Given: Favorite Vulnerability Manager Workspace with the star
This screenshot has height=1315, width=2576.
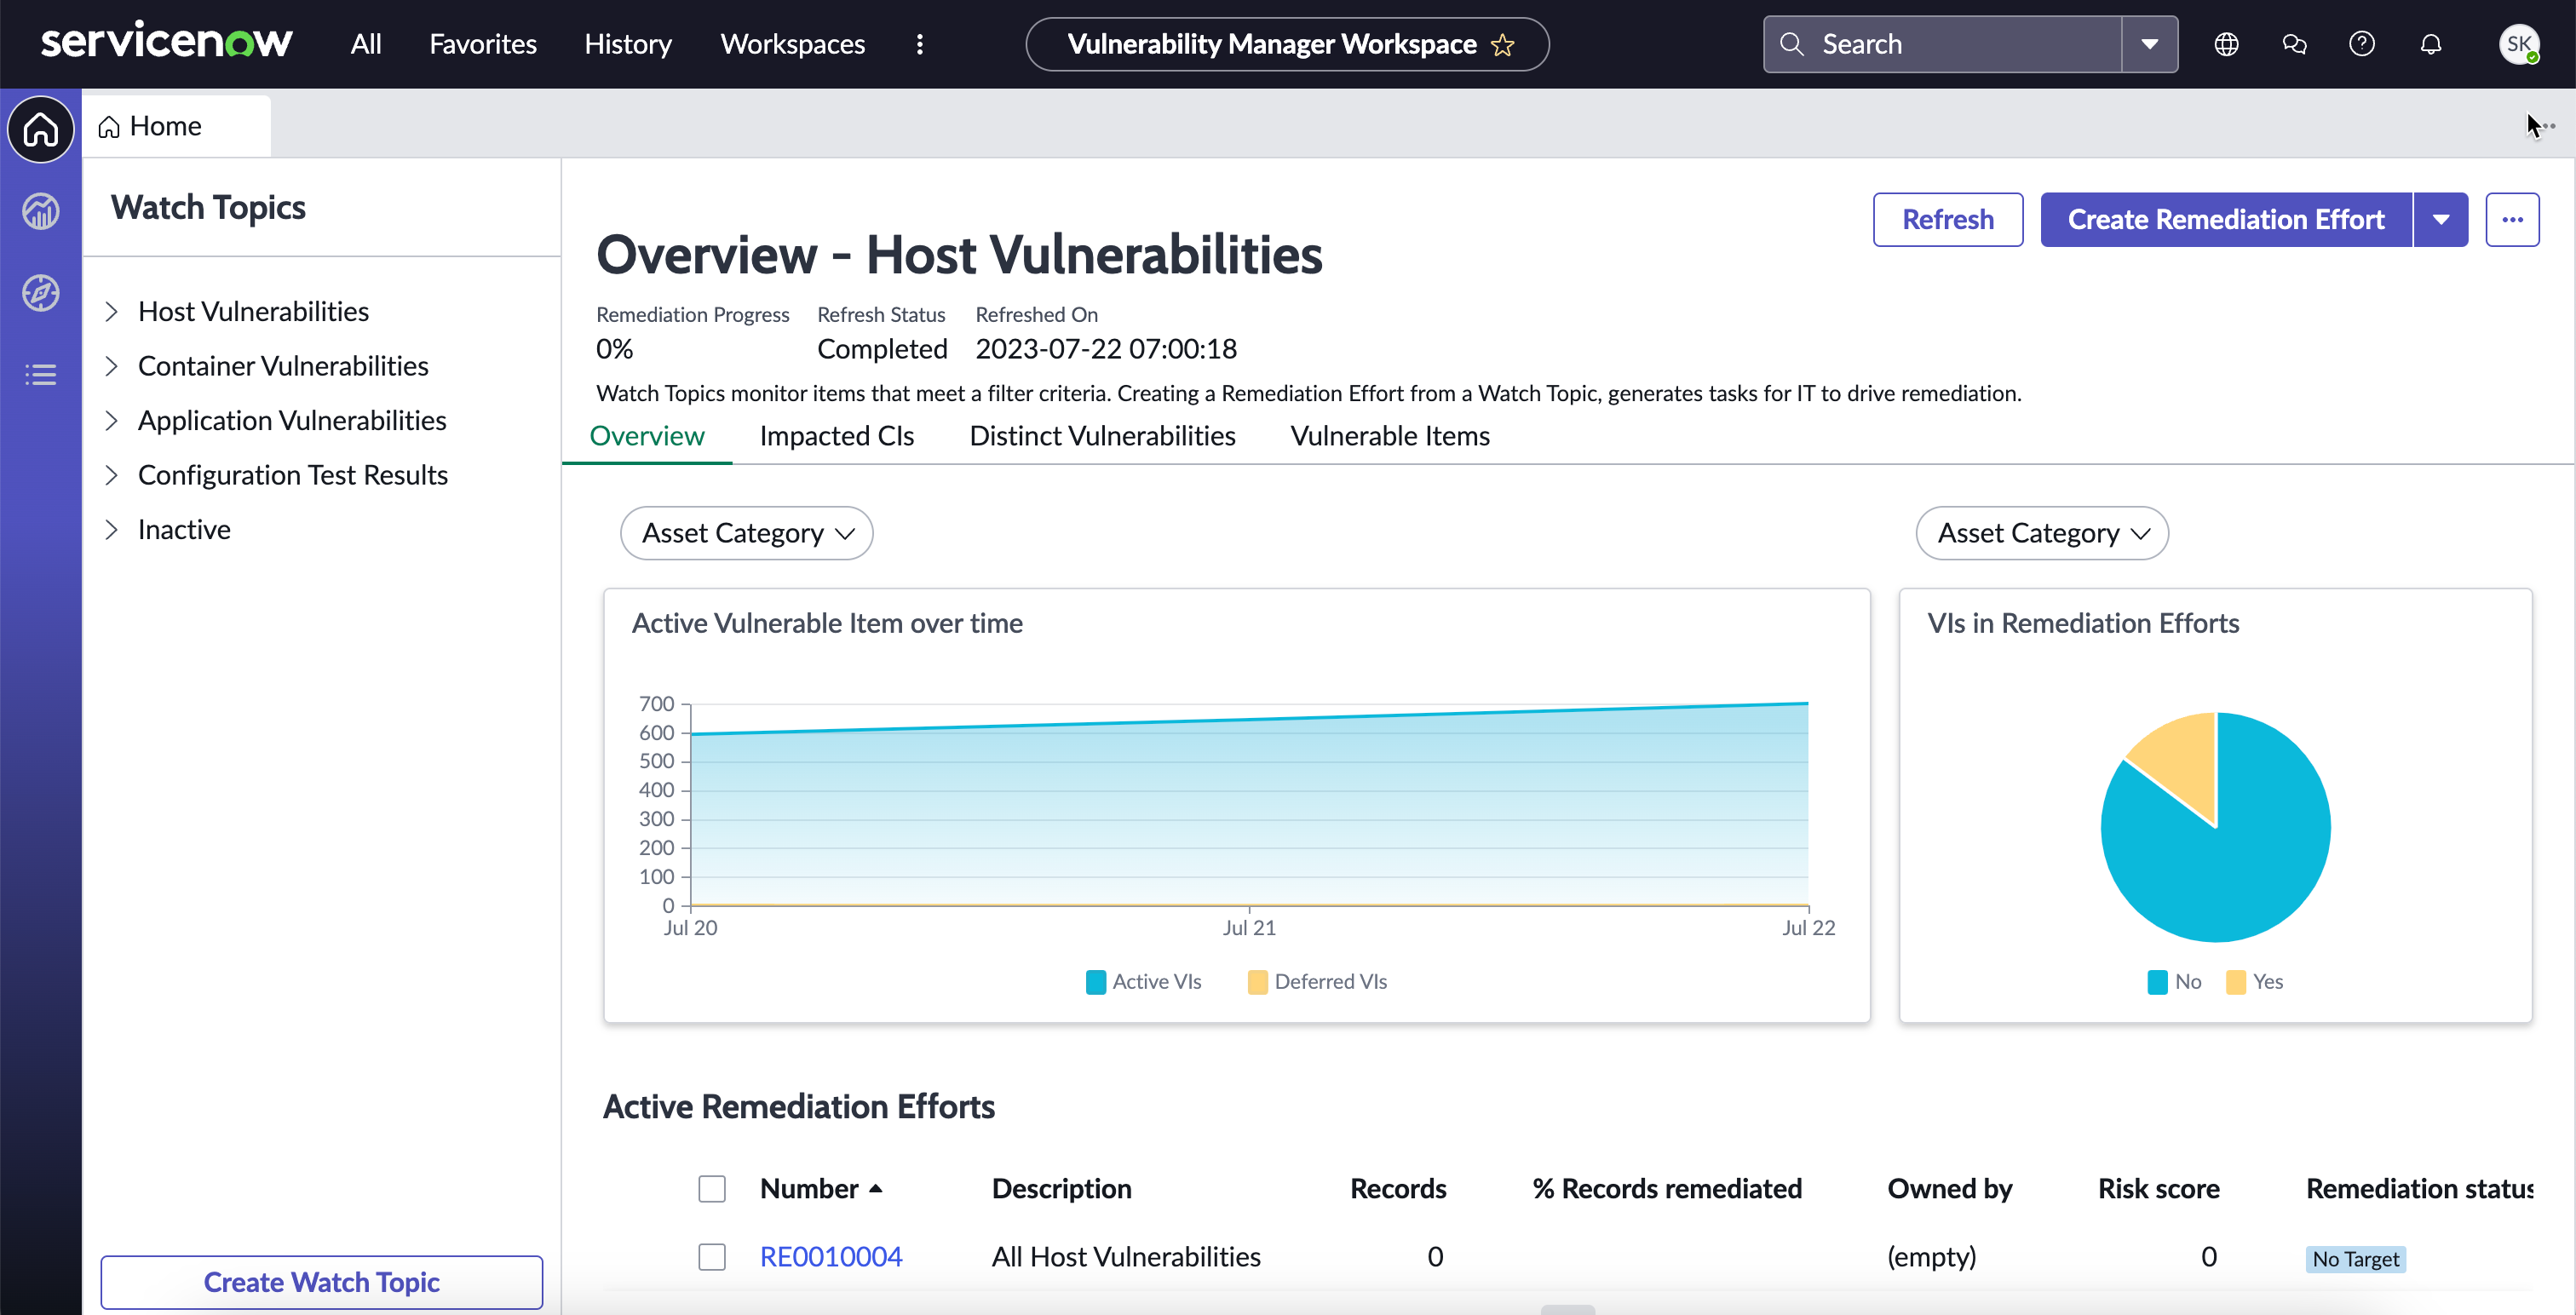Looking at the screenshot, I should pos(1502,45).
